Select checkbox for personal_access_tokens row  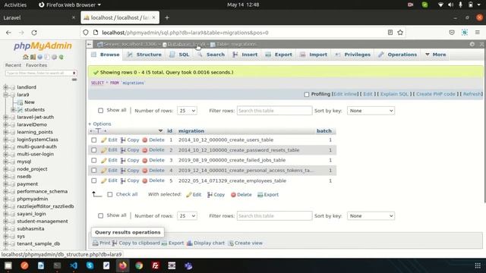94,171
